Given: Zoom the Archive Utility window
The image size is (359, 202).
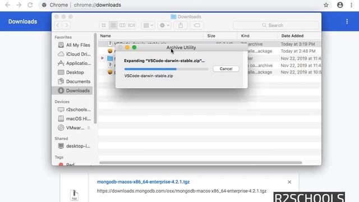Looking at the screenshot, I should (x=135, y=47).
